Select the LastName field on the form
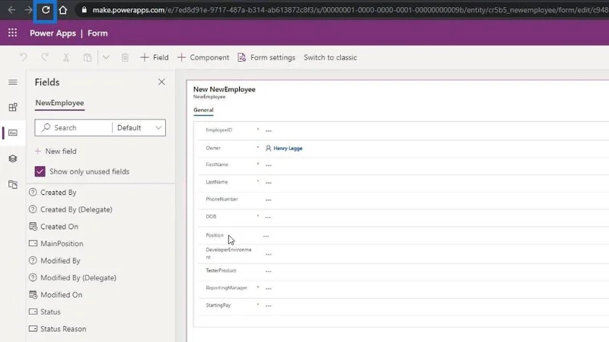 (403, 182)
